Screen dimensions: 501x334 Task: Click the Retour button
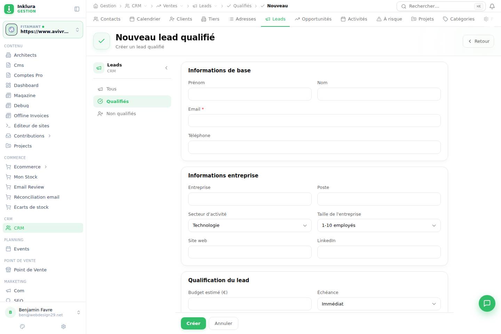point(478,41)
